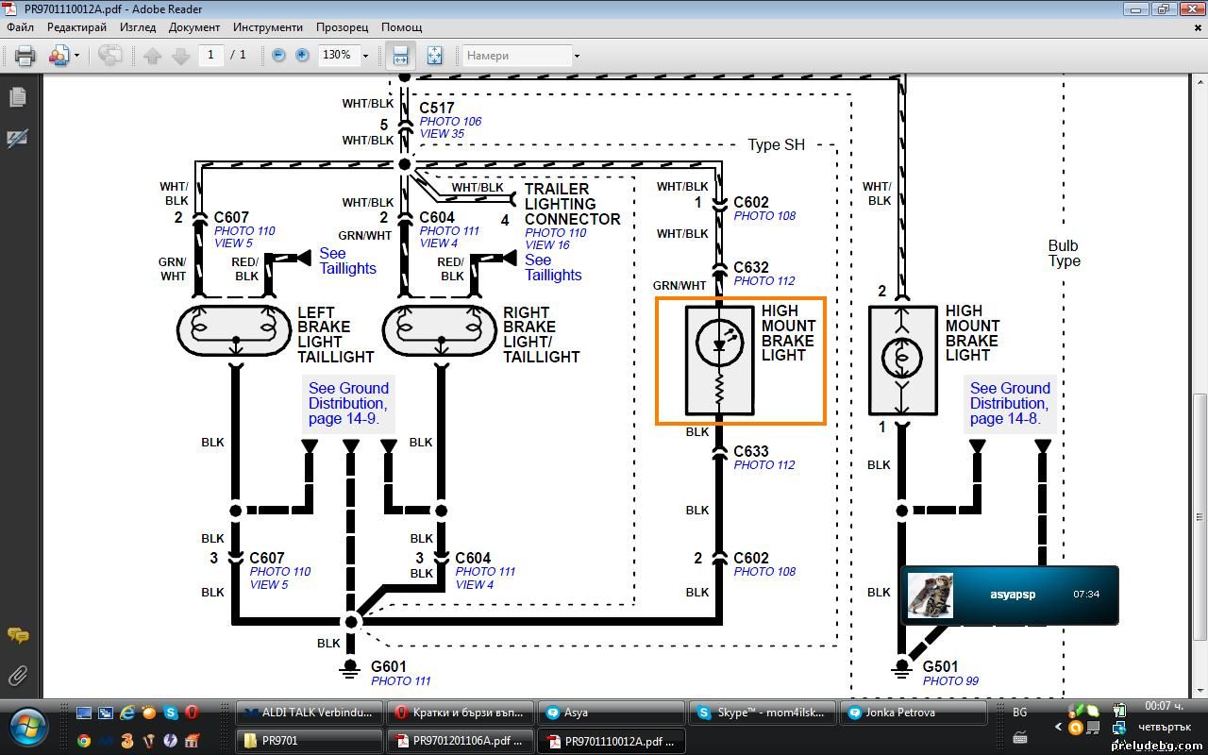Click the page number input box
This screenshot has height=755, width=1208.
pyautogui.click(x=210, y=56)
